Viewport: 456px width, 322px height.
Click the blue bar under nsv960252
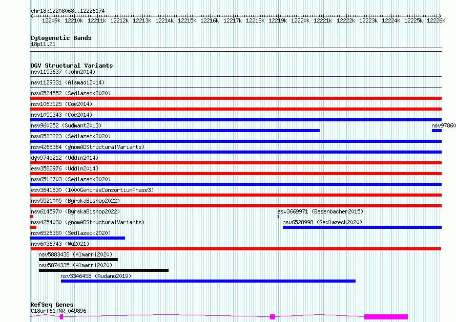[x=175, y=131]
